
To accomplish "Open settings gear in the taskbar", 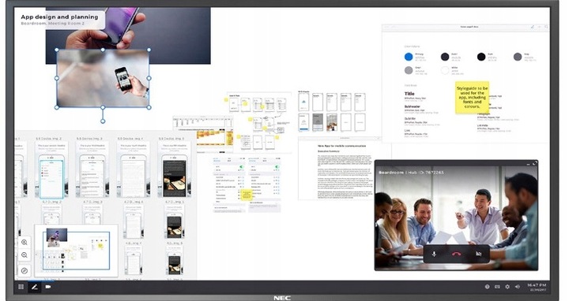I will [507, 287].
